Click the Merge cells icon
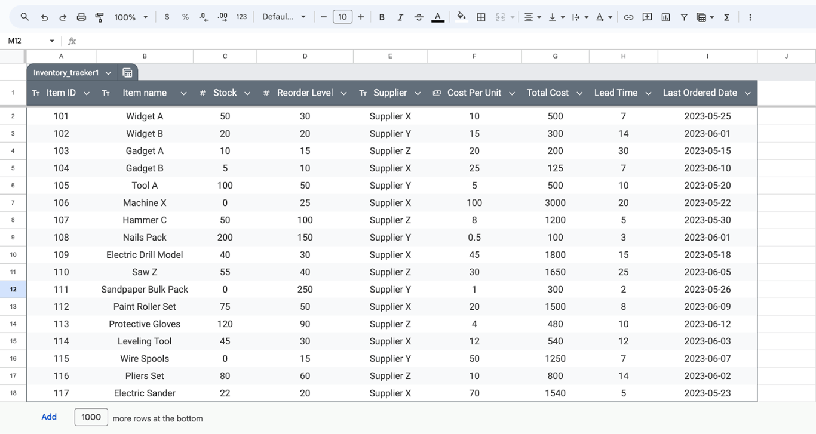The width and height of the screenshot is (816, 434). click(501, 17)
